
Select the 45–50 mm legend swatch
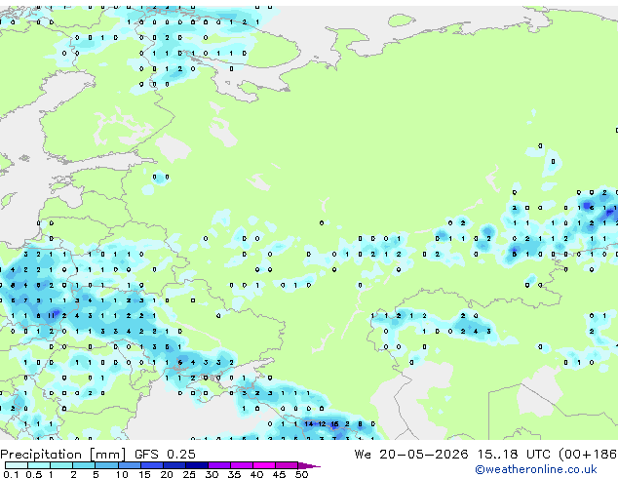[287, 465]
